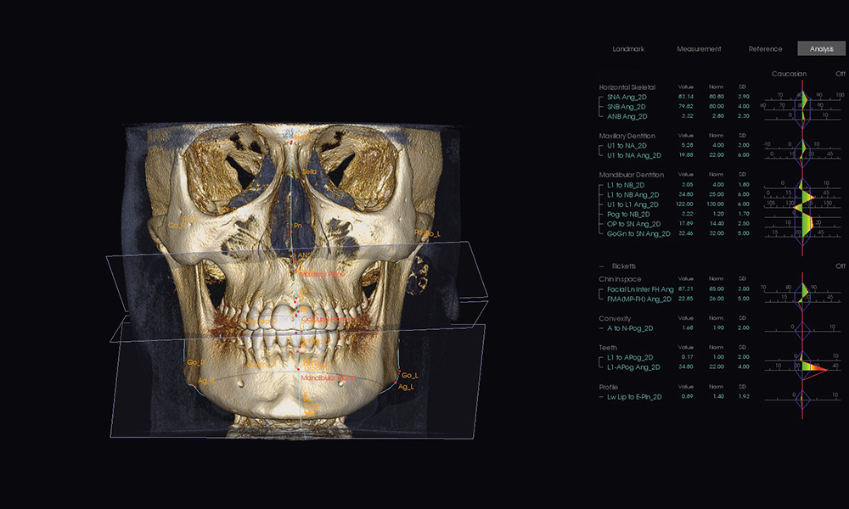Image resolution: width=849 pixels, height=509 pixels.
Task: Select the Ag_L landmark marker
Action: (x=405, y=387)
